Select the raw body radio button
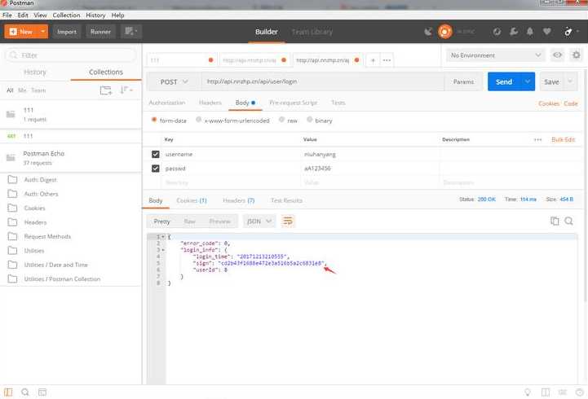 tap(281, 120)
